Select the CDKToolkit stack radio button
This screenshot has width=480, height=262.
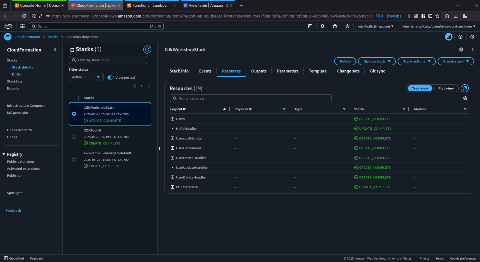(74, 137)
